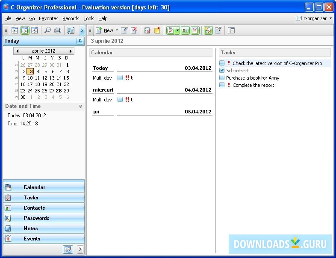Toggle the tasks display clipboard icon
This screenshot has width=336, height=258.
coord(171,30)
